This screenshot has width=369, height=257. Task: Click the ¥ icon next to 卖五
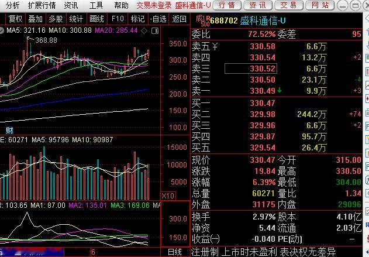click(x=215, y=47)
